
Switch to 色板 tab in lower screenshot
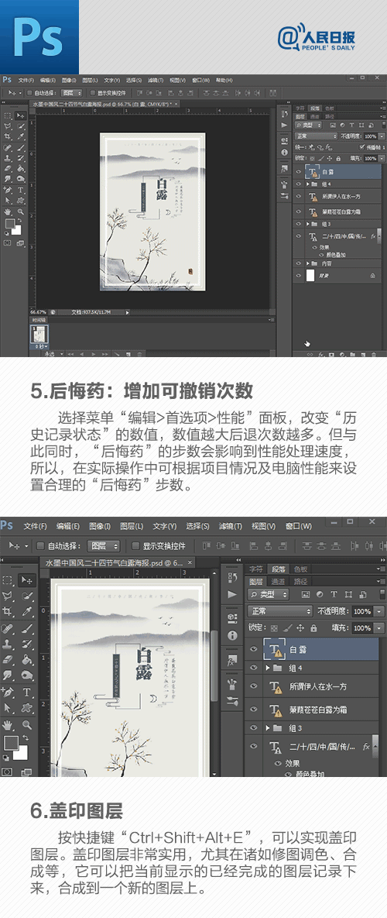300,569
